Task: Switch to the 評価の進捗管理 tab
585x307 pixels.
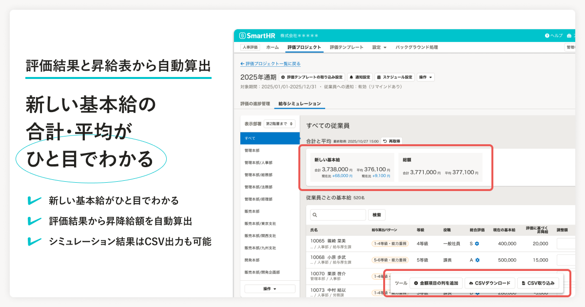Action: 256,103
